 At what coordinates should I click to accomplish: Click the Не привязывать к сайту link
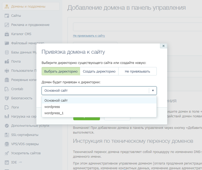click(89, 36)
